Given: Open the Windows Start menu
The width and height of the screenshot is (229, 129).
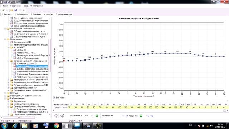Looking at the screenshot, I should (4, 126).
